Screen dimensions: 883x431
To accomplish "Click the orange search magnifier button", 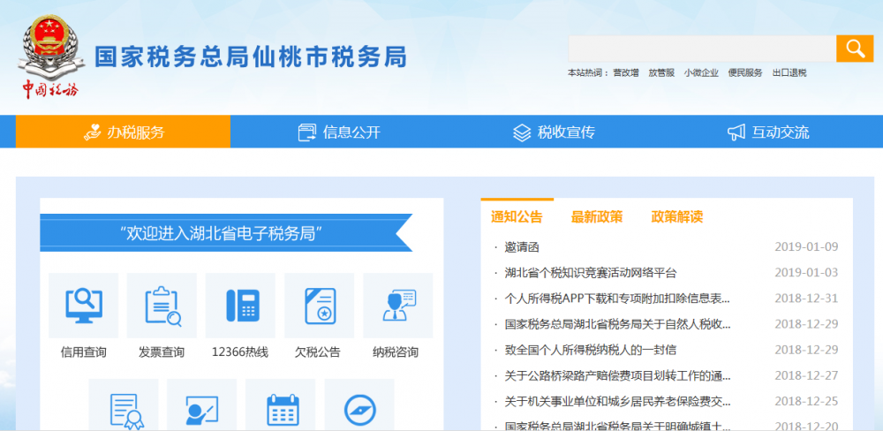I will [x=854, y=49].
